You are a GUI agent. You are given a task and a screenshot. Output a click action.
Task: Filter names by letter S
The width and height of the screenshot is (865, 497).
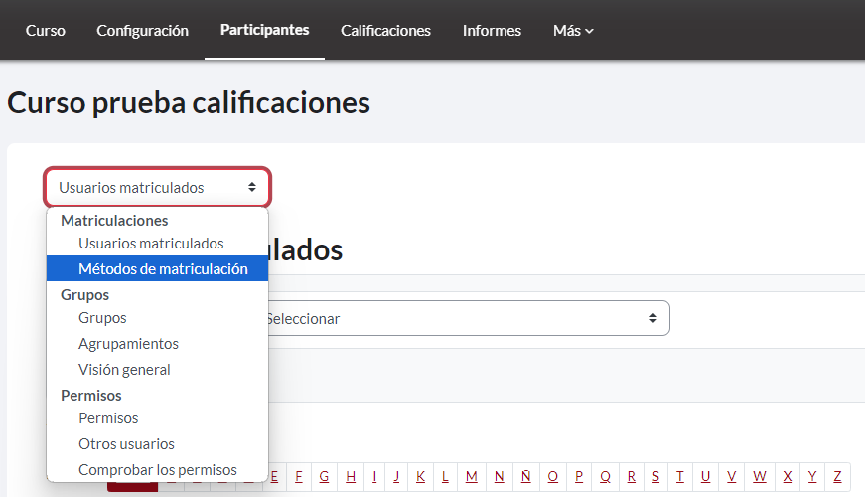tap(655, 476)
